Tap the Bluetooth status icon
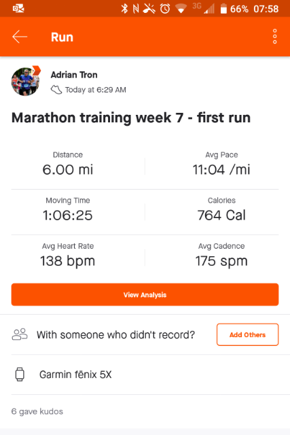This screenshot has height=435, width=290. [124, 9]
